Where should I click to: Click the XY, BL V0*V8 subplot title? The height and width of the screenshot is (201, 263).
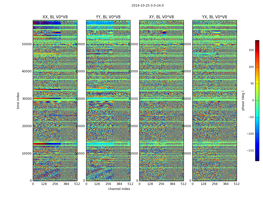coord(161,17)
